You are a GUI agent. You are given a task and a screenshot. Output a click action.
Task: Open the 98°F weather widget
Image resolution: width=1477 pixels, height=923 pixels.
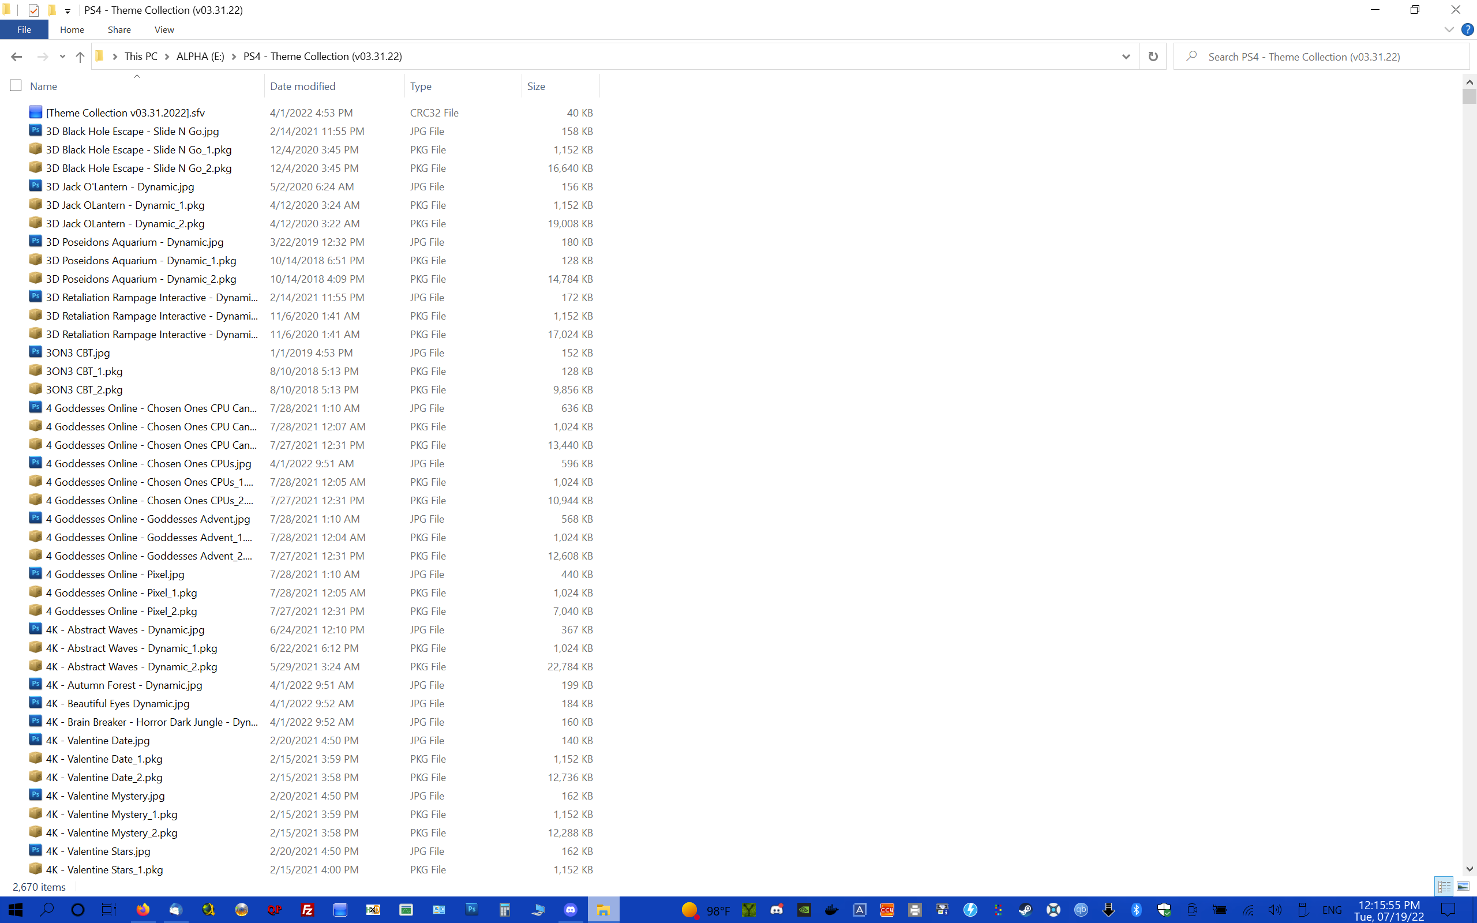[x=706, y=910]
